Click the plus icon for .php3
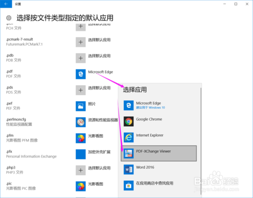This screenshot has height=198, width=253. point(80,170)
